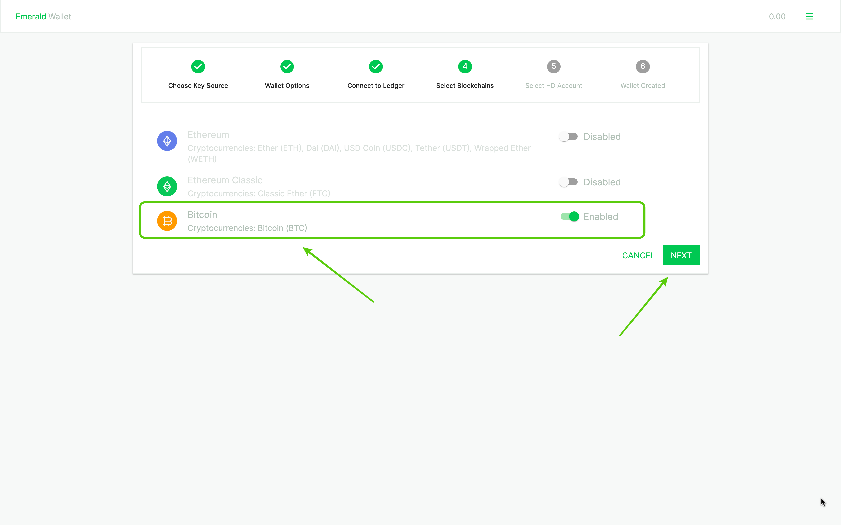Click the orange Bitcoin icon
841x525 pixels.
click(x=167, y=221)
